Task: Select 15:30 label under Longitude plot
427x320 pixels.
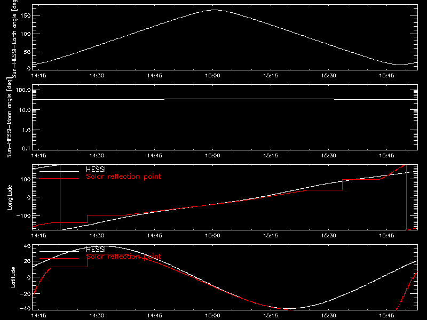Action: pyautogui.click(x=329, y=236)
